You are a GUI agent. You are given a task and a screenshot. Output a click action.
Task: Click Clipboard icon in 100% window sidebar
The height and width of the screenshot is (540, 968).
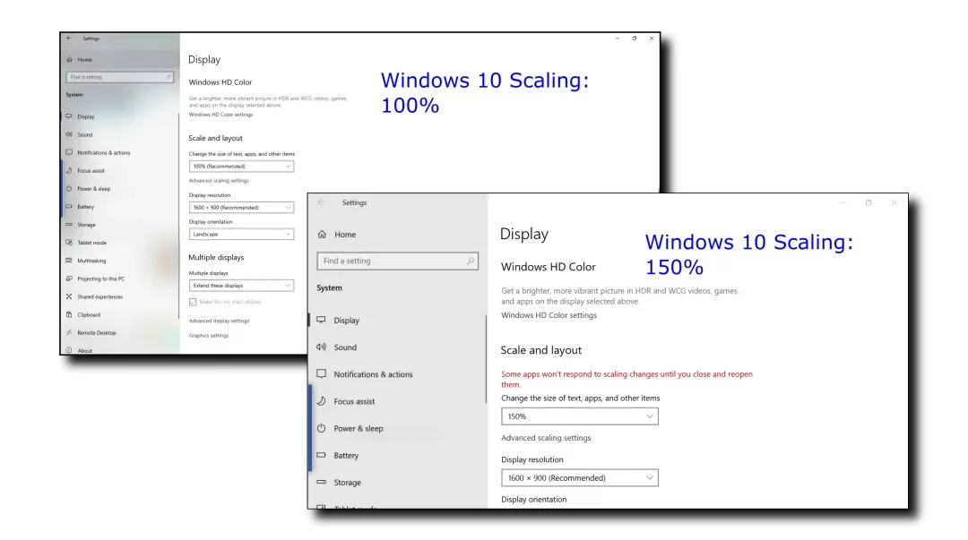(x=69, y=314)
